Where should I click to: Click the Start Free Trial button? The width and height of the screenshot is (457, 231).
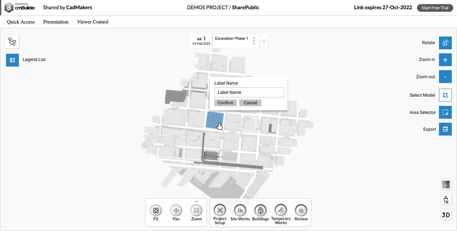(x=435, y=8)
